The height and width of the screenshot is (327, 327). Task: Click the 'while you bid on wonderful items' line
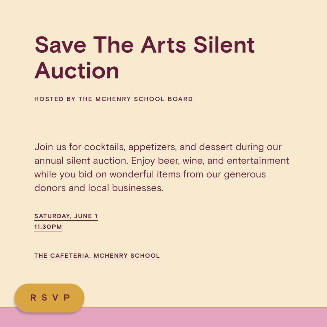click(x=150, y=174)
